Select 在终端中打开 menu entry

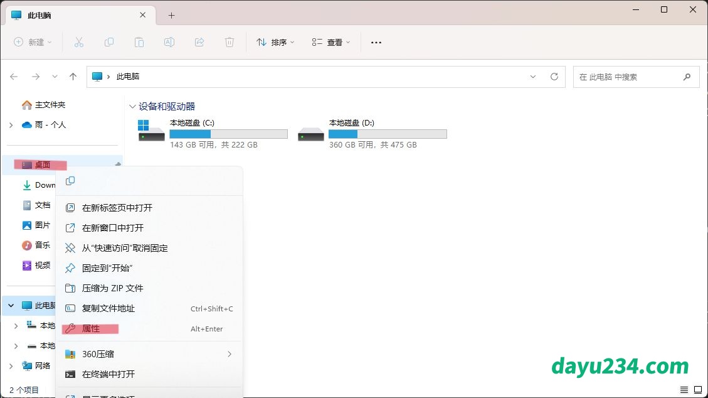click(108, 374)
